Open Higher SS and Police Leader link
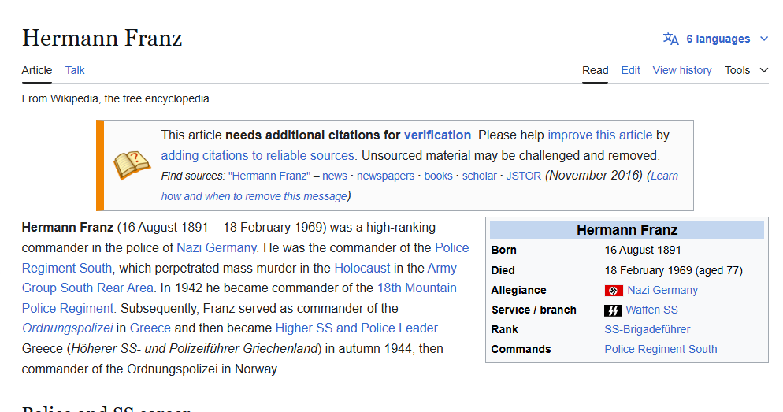 point(357,328)
